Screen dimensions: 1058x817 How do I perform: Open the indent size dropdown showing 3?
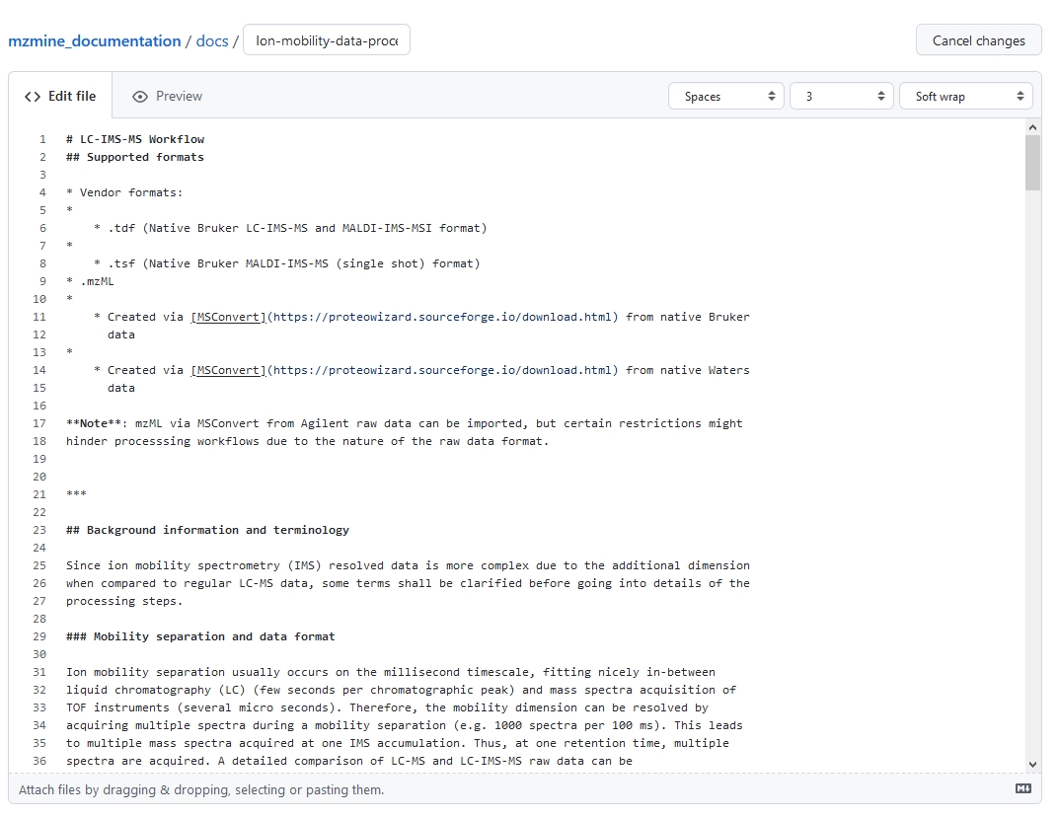tap(842, 97)
